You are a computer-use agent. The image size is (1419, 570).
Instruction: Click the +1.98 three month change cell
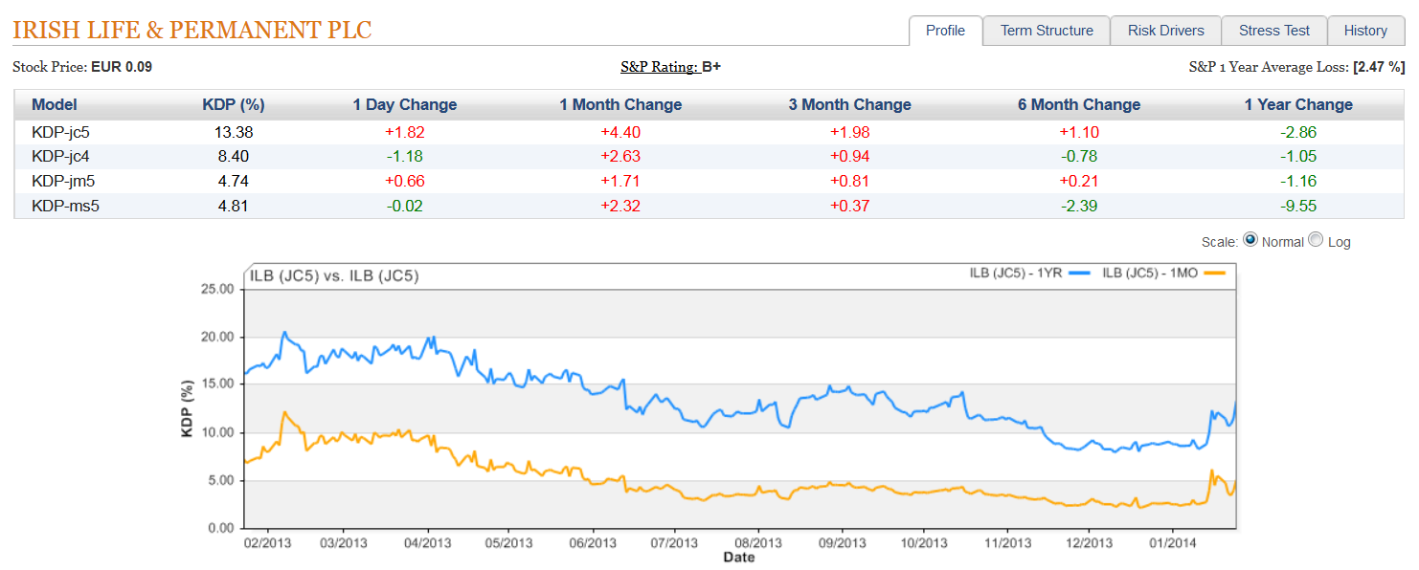pos(850,132)
